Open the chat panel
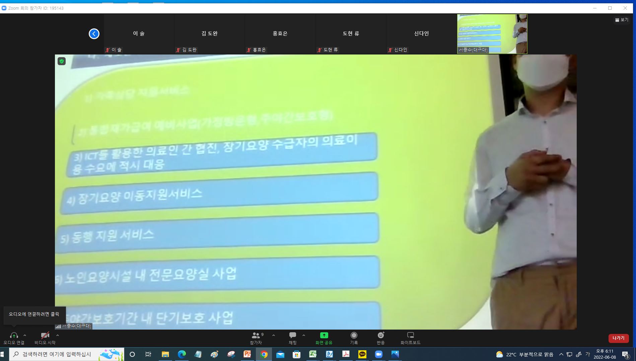 point(292,338)
